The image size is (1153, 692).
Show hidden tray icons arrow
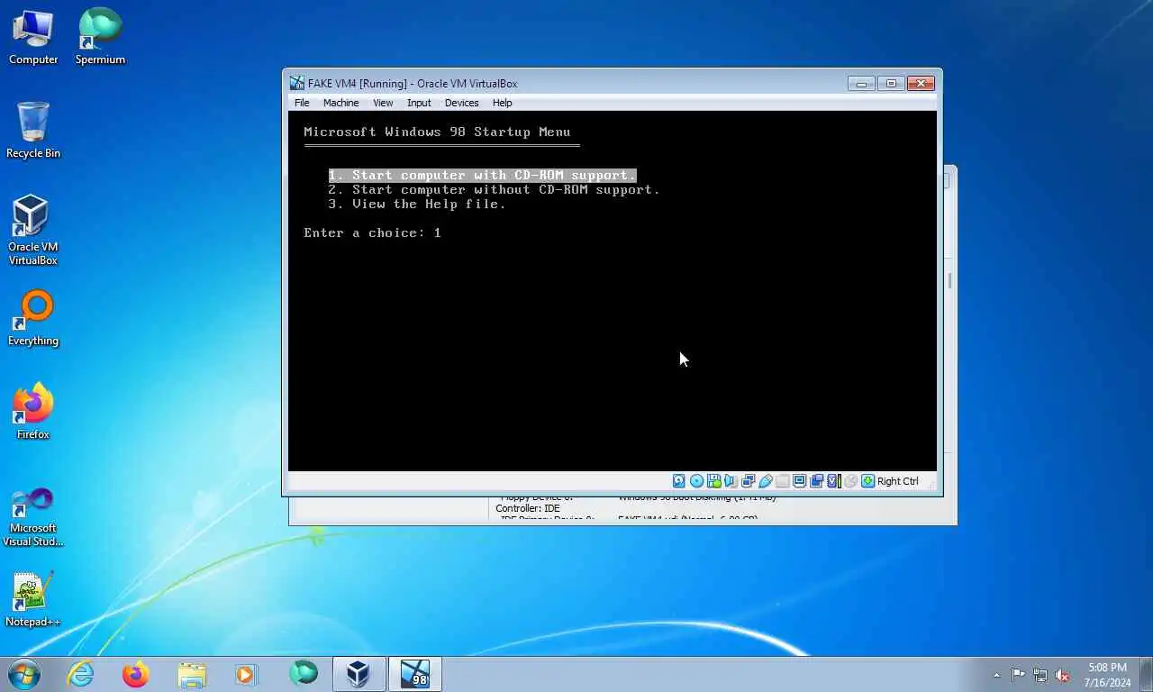(x=996, y=675)
